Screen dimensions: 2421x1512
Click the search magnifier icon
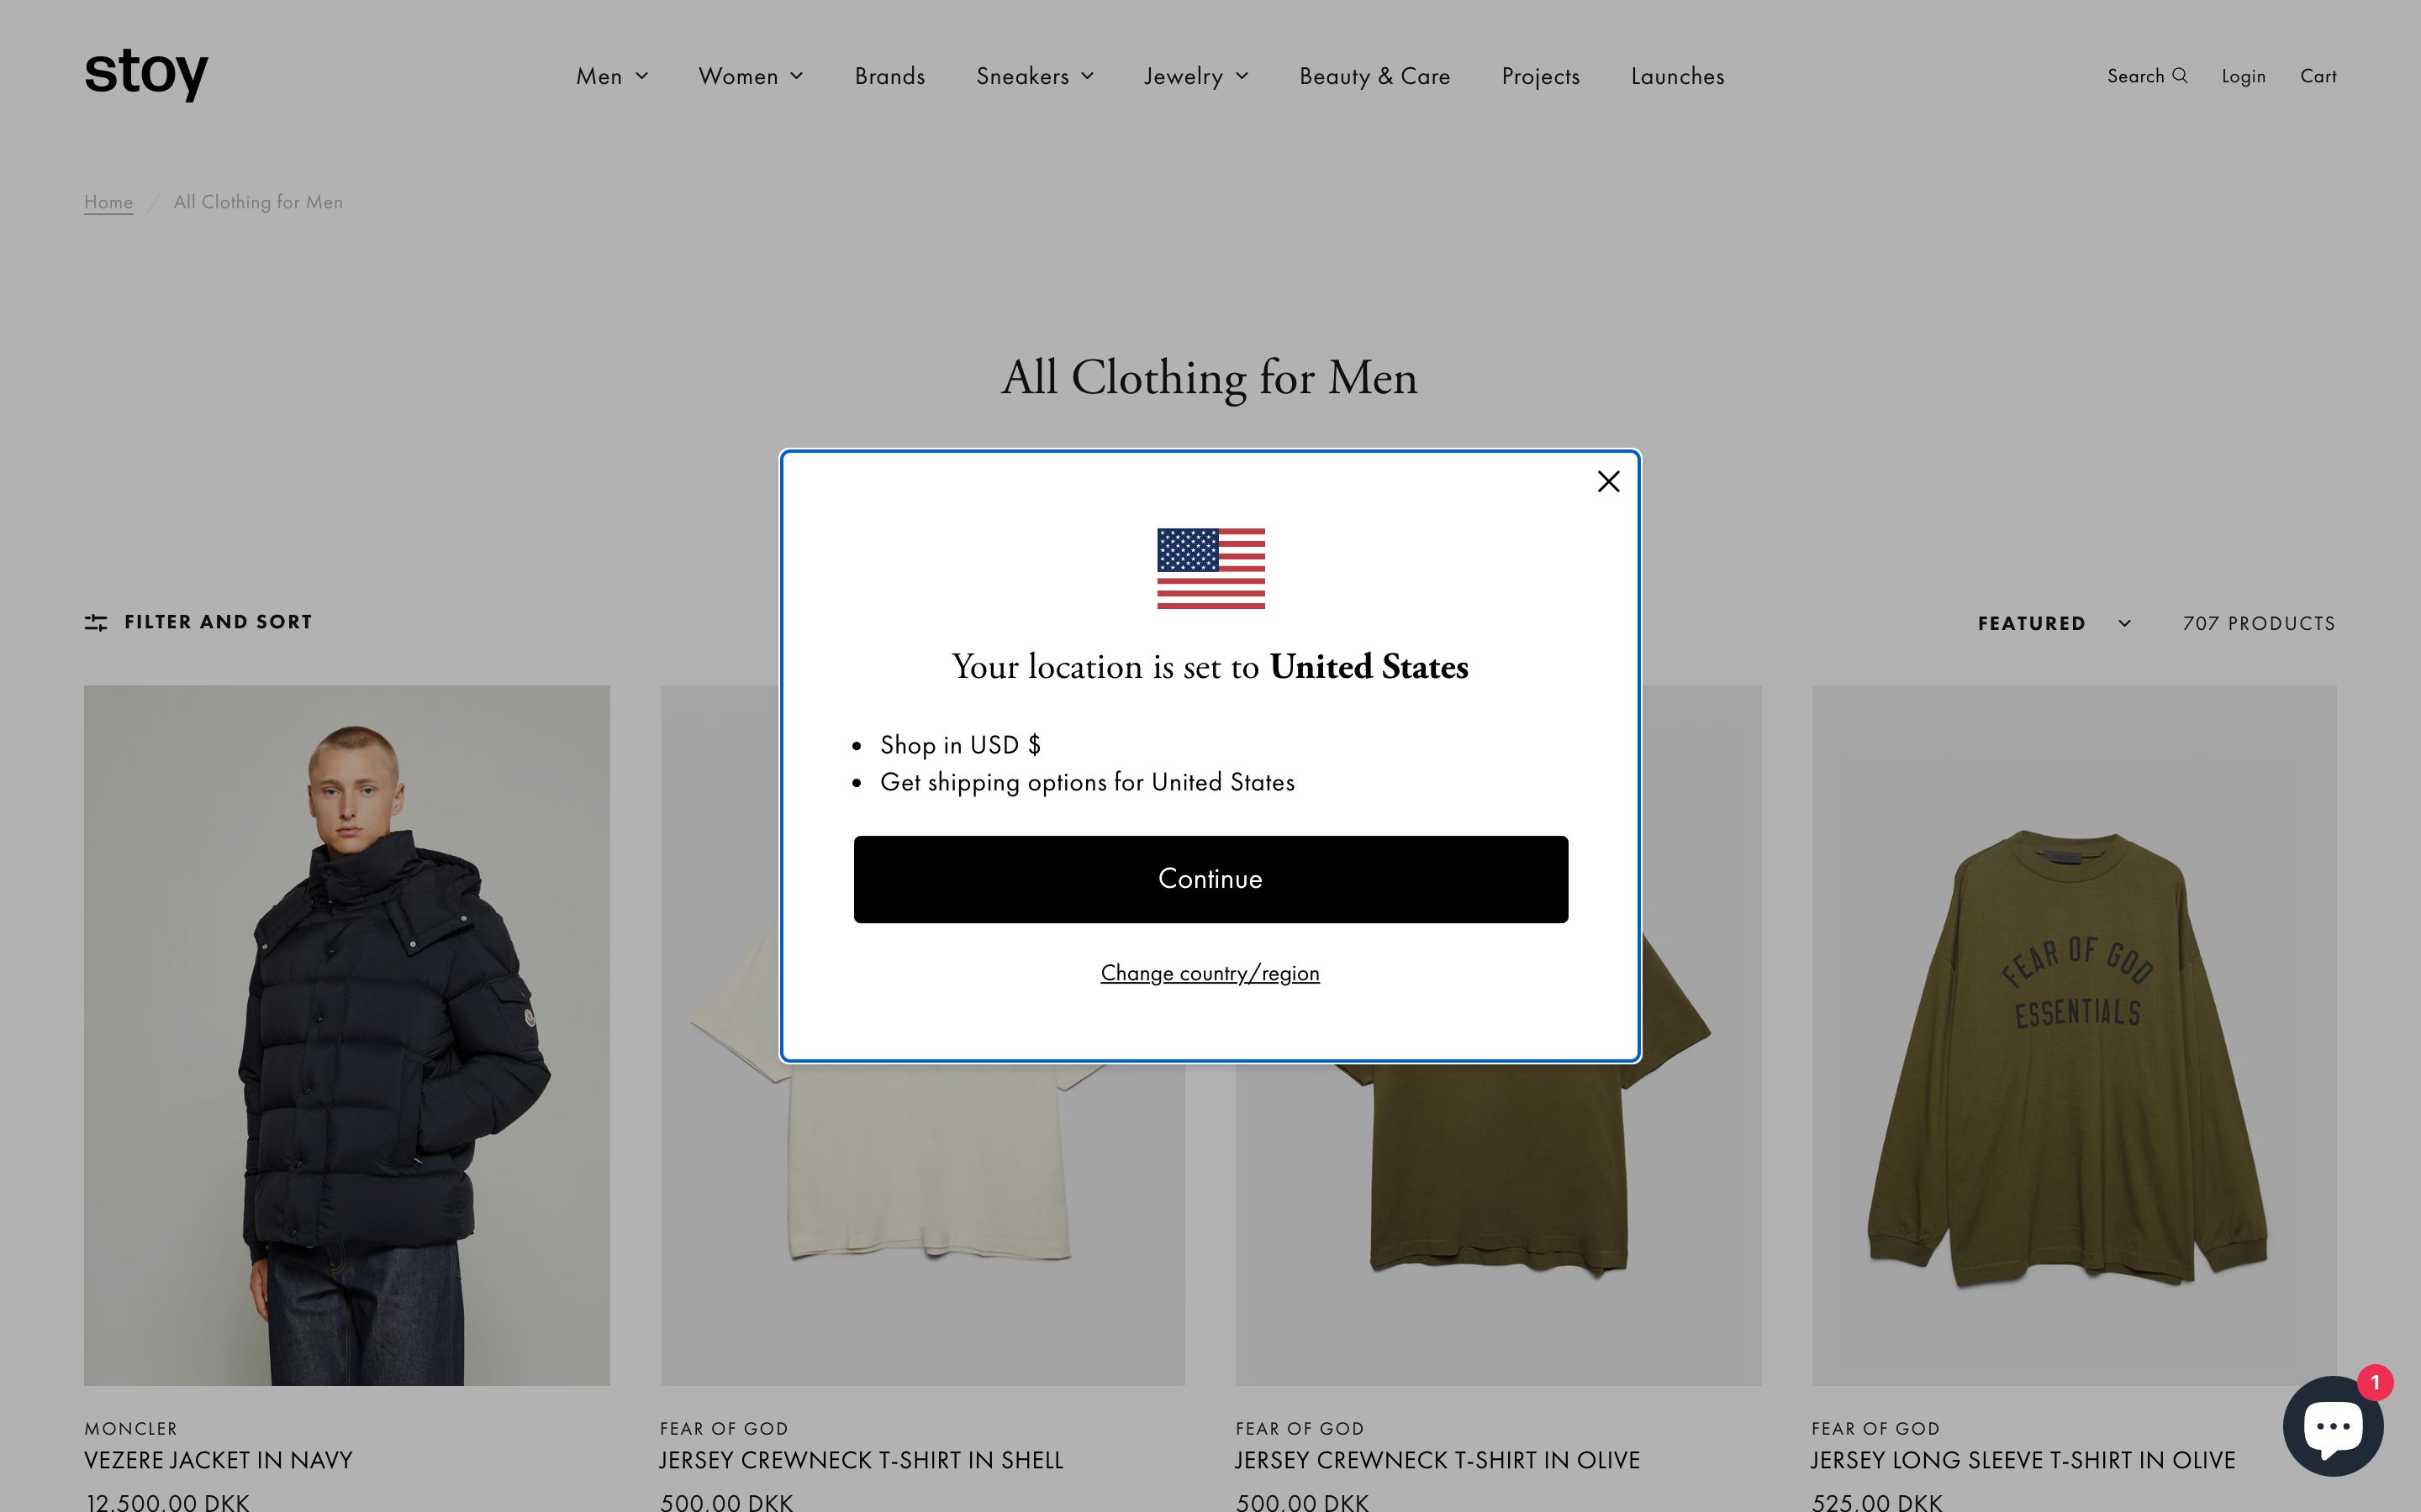point(2180,76)
